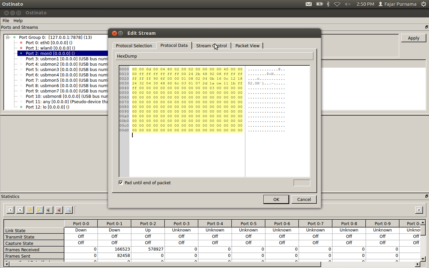Switch to the Protocol Selection tab
The width and height of the screenshot is (429, 268).
[x=134, y=46]
